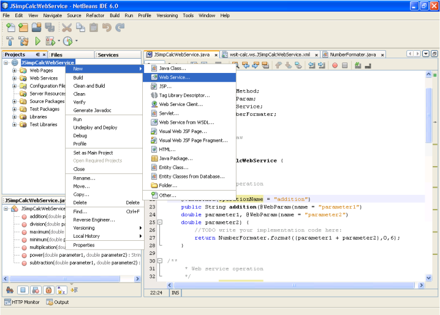
Task: Run the main project with the green arrow
Action: 37,41
